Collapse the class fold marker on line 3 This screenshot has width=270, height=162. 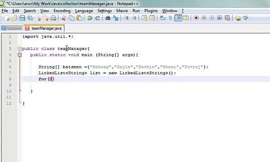pyautogui.click(x=20, y=49)
